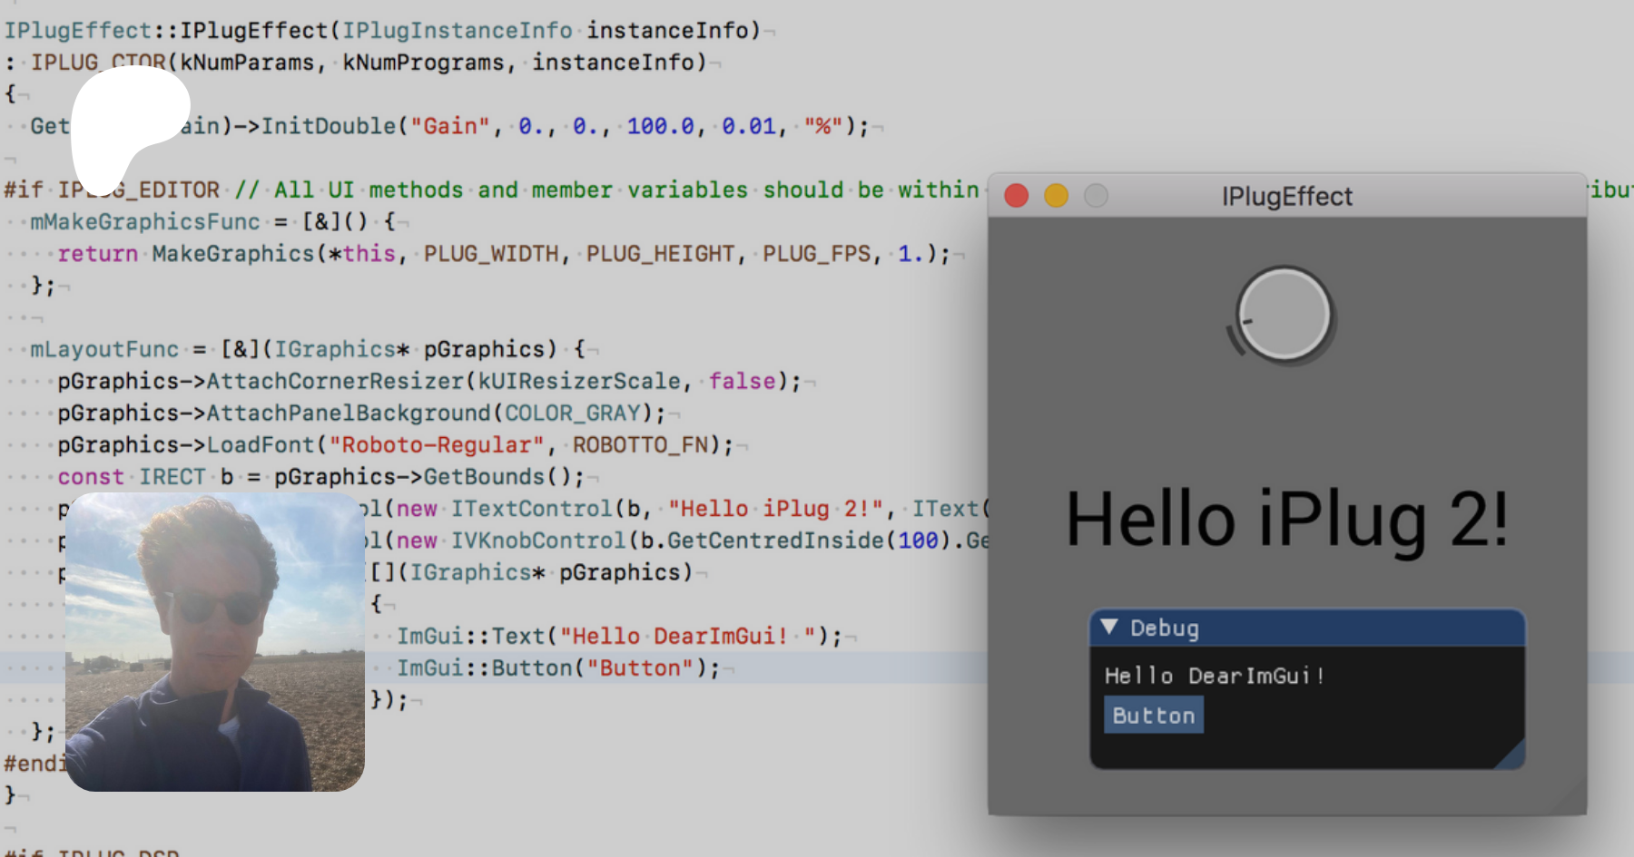This screenshot has height=857, width=1634.
Task: Click the plugin window corner resizer
Action: tap(1574, 803)
